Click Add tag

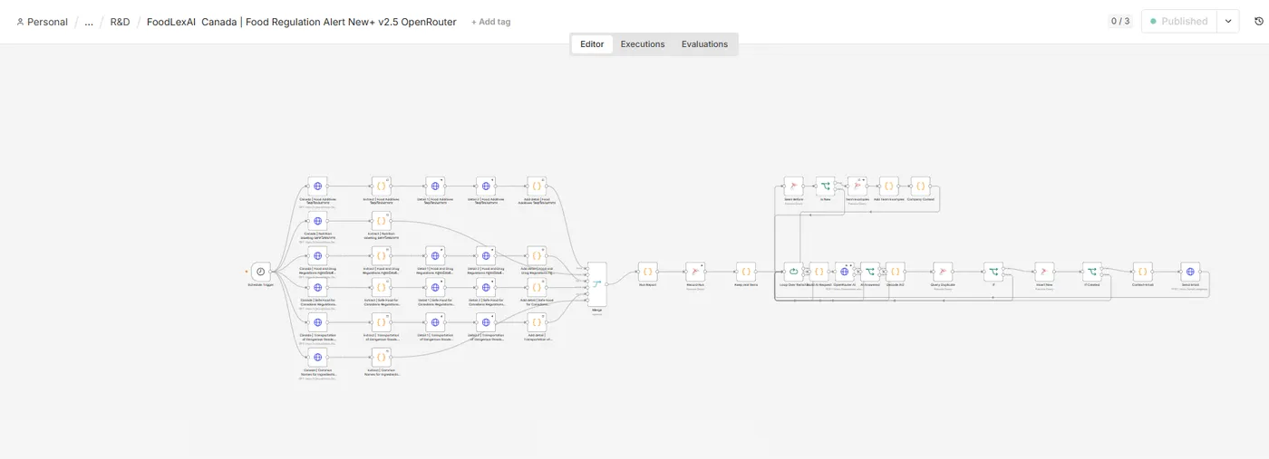[490, 22]
